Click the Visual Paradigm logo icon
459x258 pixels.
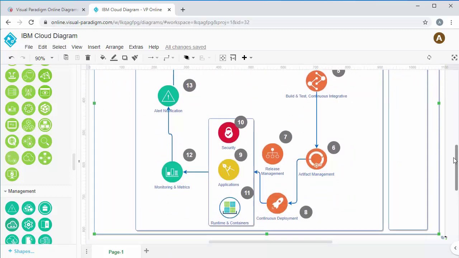point(10,39)
